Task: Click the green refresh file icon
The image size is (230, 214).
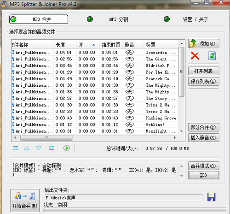Action: tap(212, 56)
